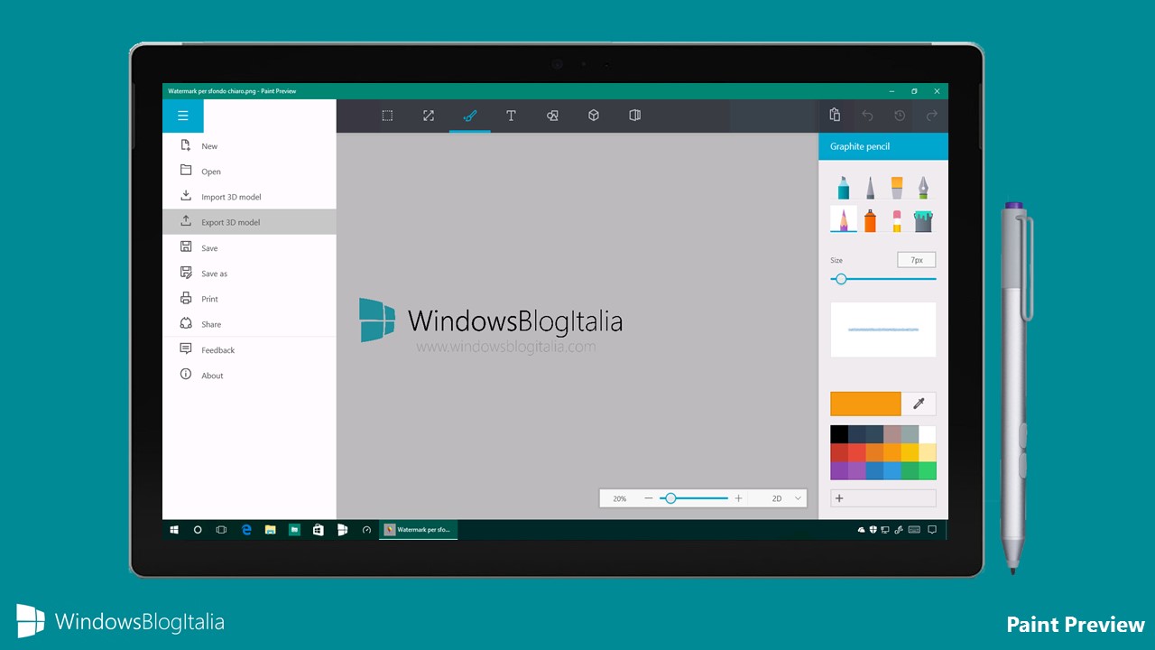The height and width of the screenshot is (650, 1155).
Task: Click the Watermark per sfo... taskbar button
Action: pyautogui.click(x=419, y=530)
